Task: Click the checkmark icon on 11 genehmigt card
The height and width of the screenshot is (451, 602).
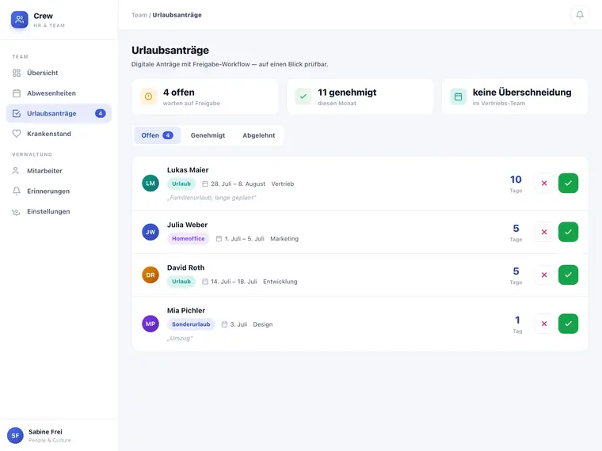Action: [x=303, y=97]
